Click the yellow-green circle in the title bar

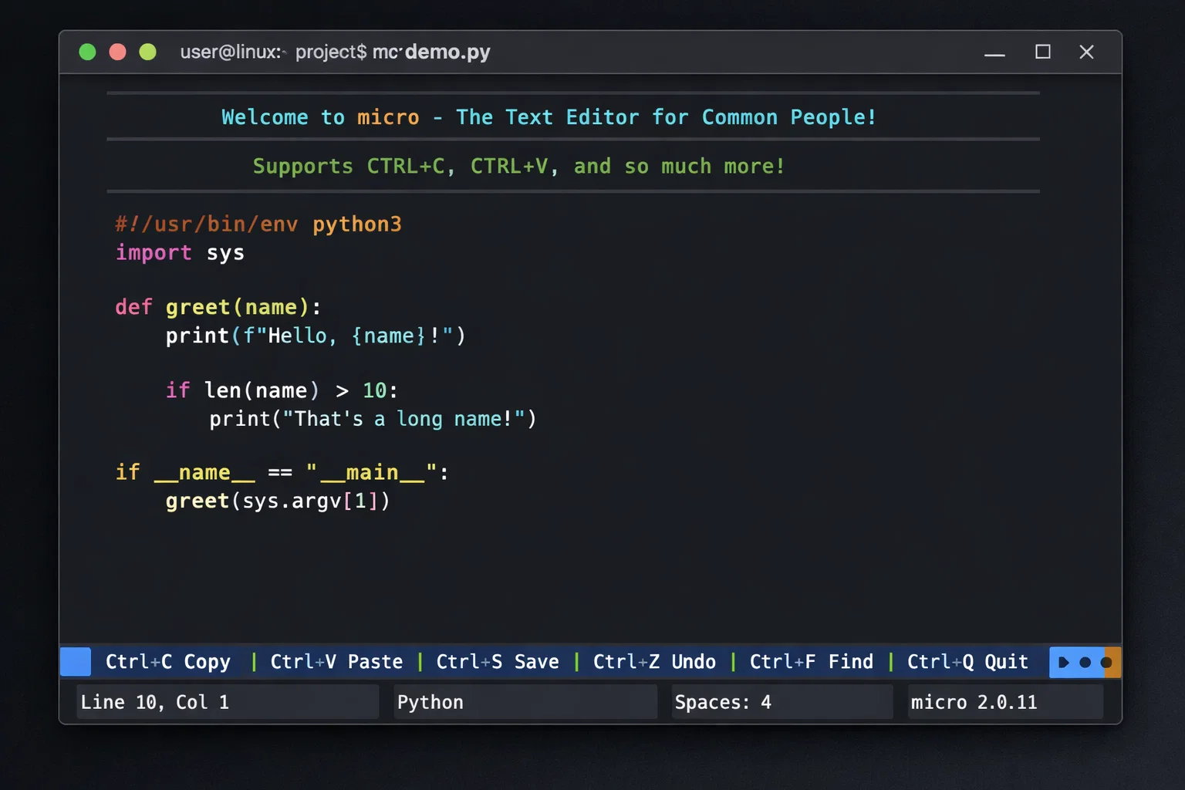click(x=147, y=52)
